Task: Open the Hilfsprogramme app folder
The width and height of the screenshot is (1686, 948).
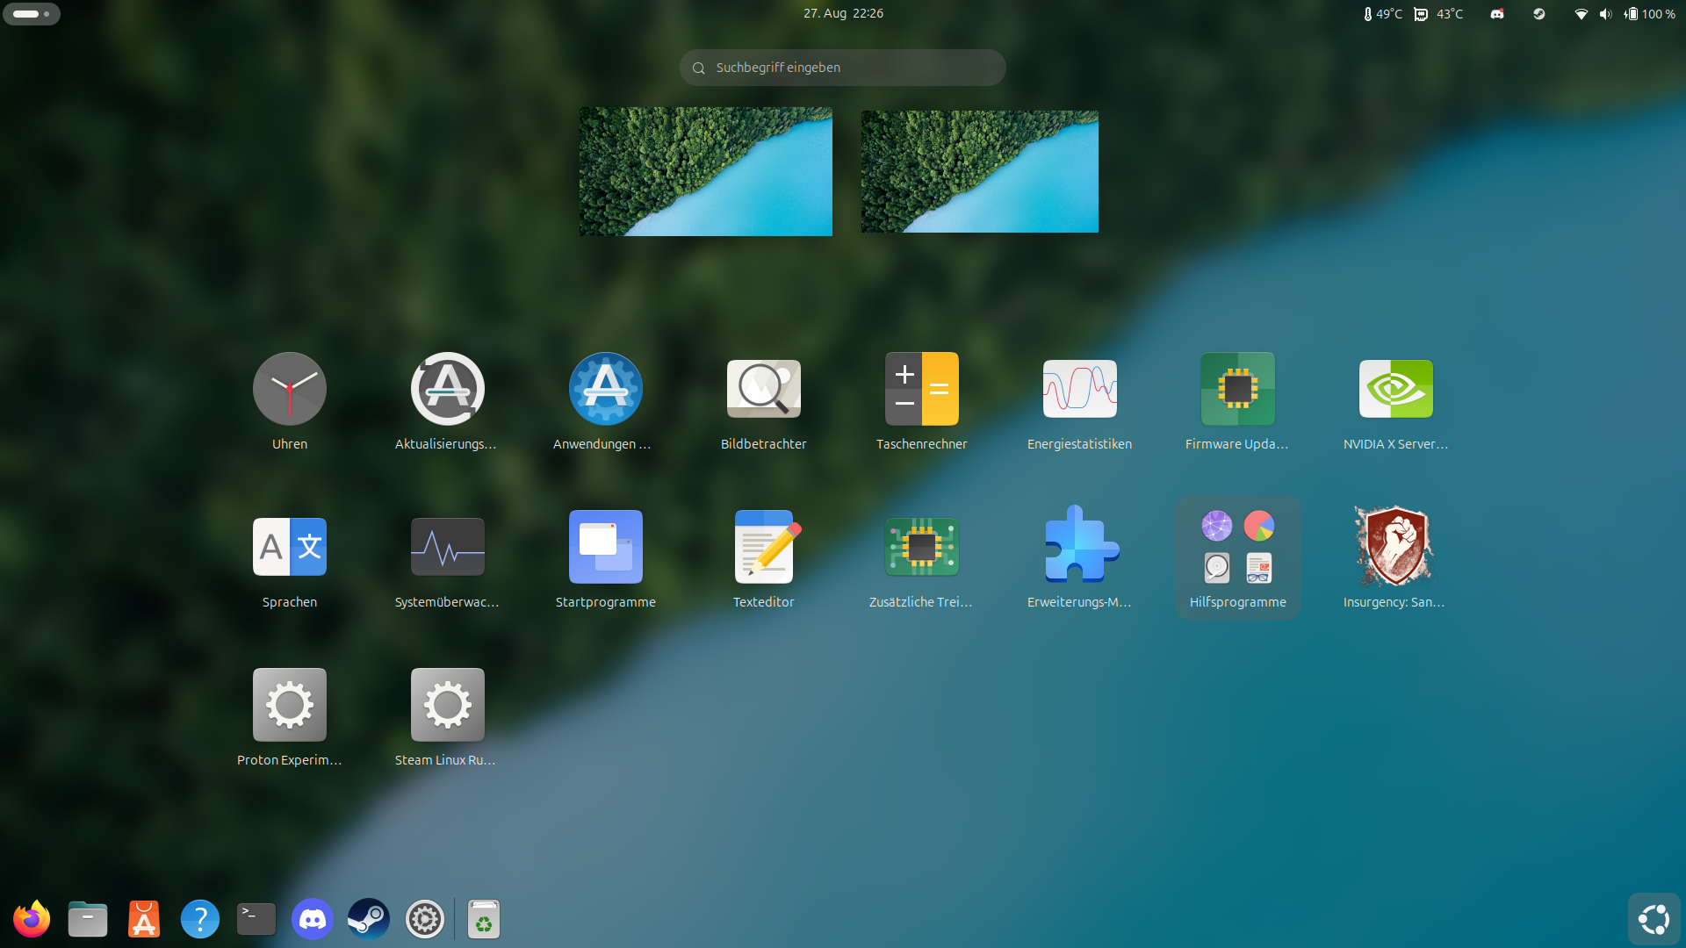Action: pos(1238,558)
